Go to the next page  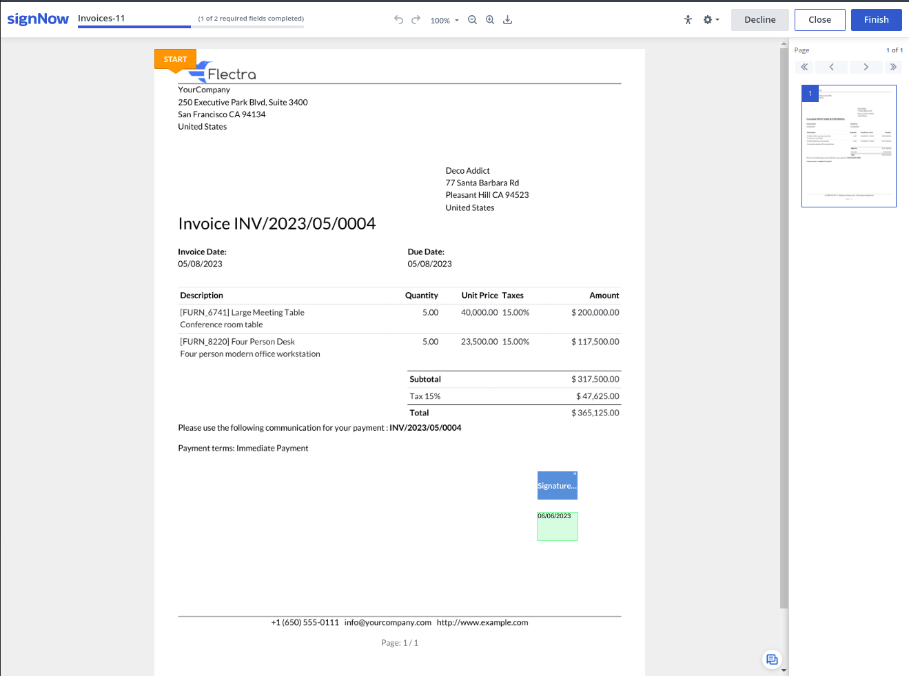point(866,67)
